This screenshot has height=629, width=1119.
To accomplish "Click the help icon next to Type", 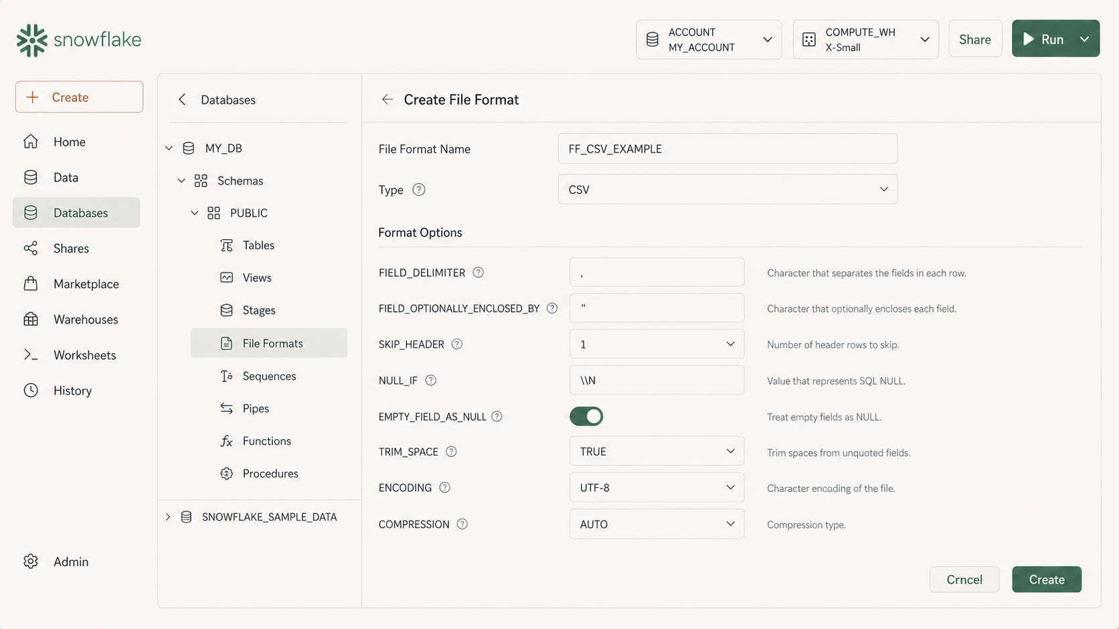I will 419,190.
